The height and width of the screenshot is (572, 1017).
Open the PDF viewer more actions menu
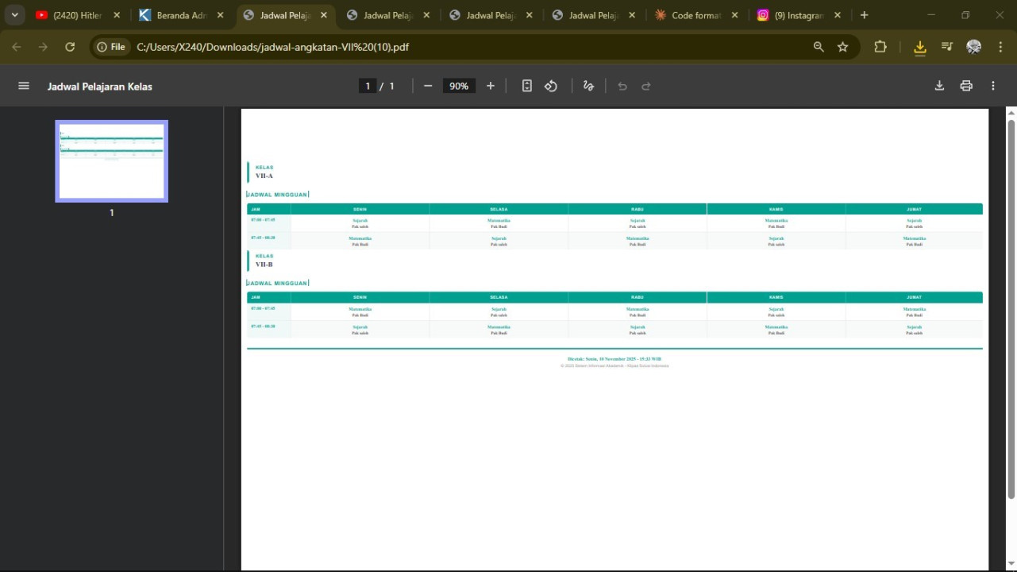(993, 86)
